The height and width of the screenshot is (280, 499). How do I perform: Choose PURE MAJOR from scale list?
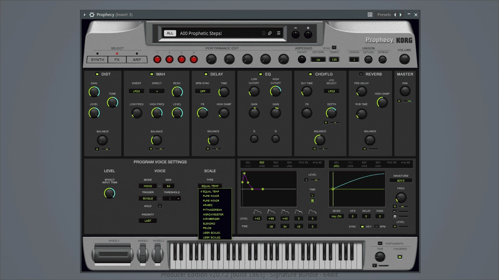[215, 196]
